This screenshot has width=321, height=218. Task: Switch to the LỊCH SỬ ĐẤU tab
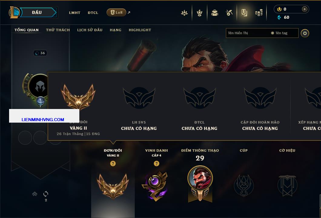coord(90,30)
